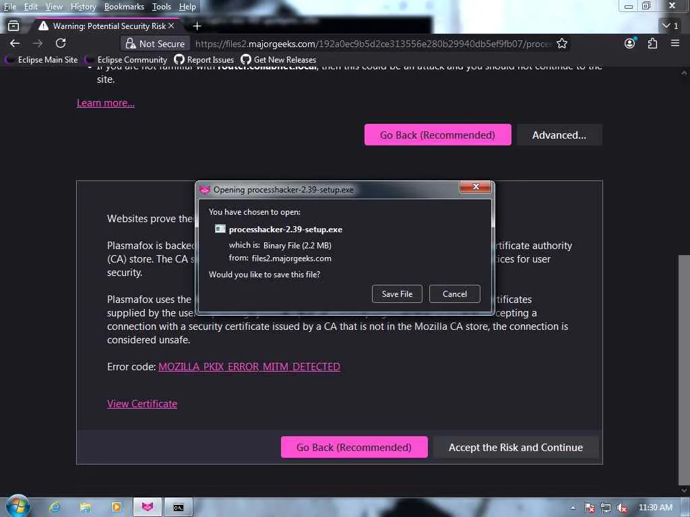This screenshot has width=690, height=517.
Task: Open the Edit menu
Action: click(30, 7)
